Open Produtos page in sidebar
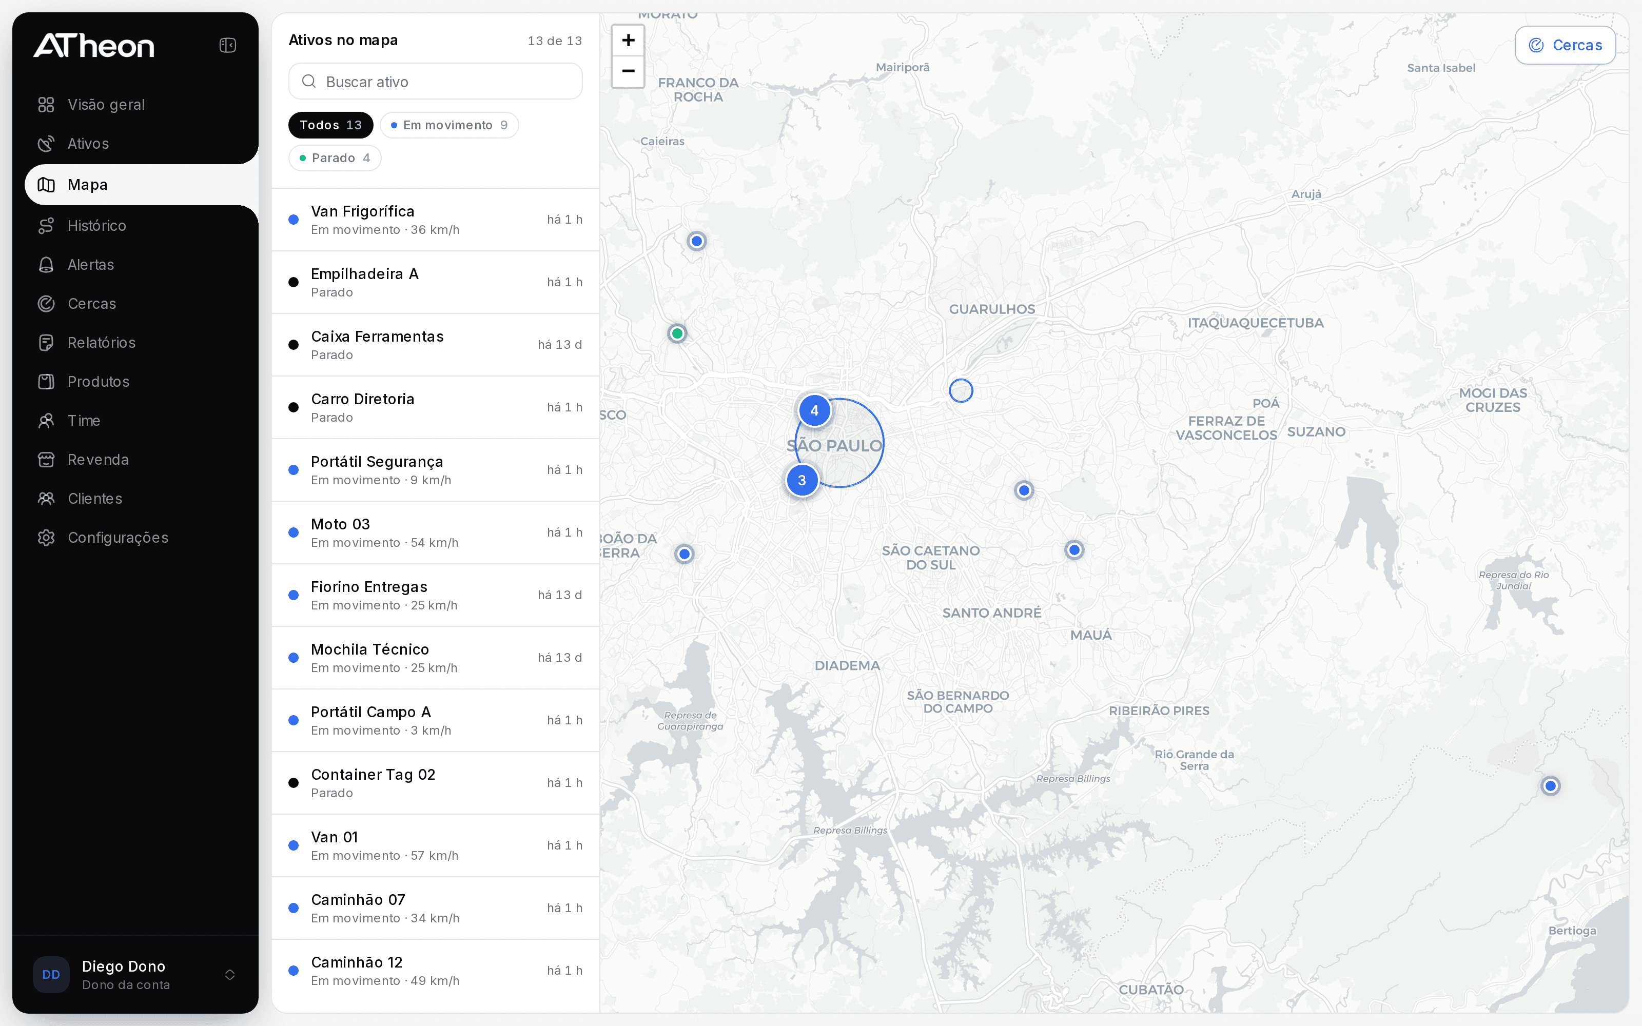Image resolution: width=1642 pixels, height=1026 pixels. coord(141,382)
